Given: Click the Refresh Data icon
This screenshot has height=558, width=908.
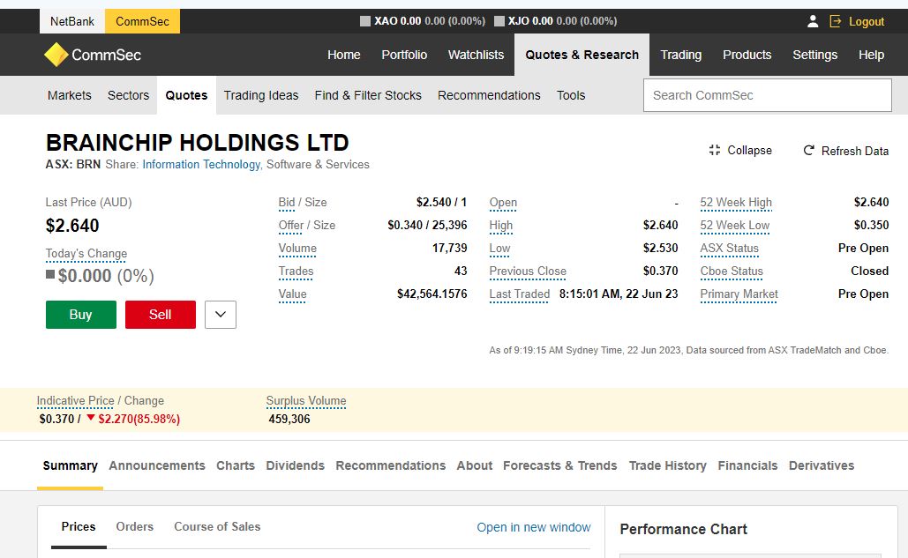Looking at the screenshot, I should pyautogui.click(x=808, y=151).
